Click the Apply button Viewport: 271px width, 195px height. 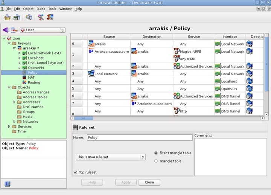(126, 182)
